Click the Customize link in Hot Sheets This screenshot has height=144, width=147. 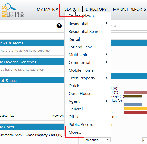tap(7, 116)
